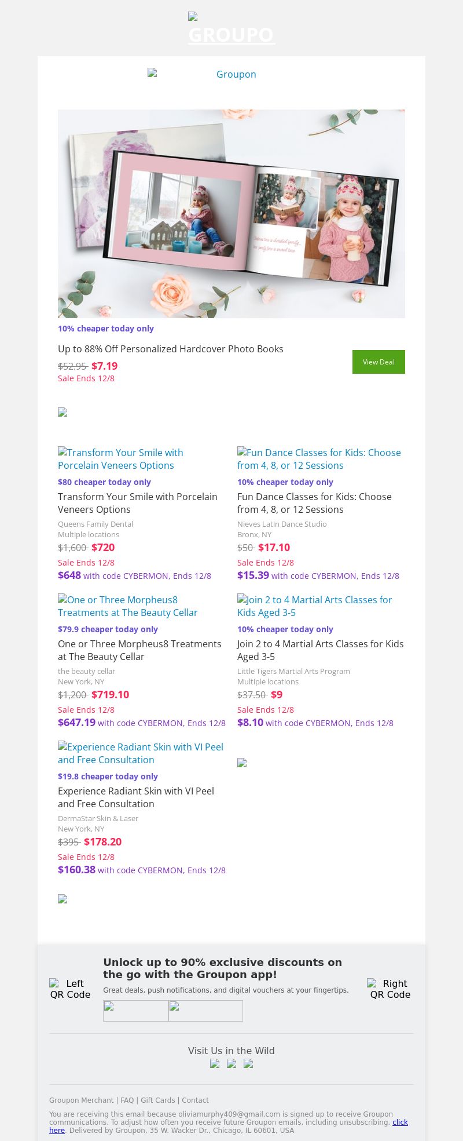Click the first social media icon
This screenshot has width=463, height=1141.
[x=215, y=1063]
